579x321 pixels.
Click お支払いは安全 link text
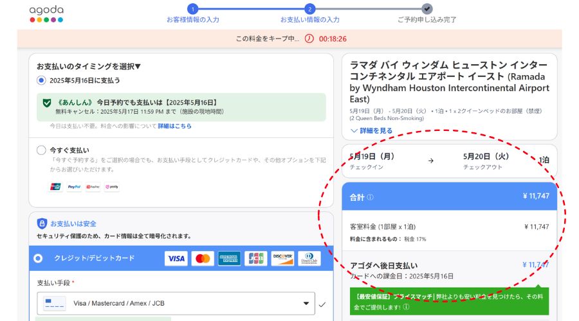73,223
